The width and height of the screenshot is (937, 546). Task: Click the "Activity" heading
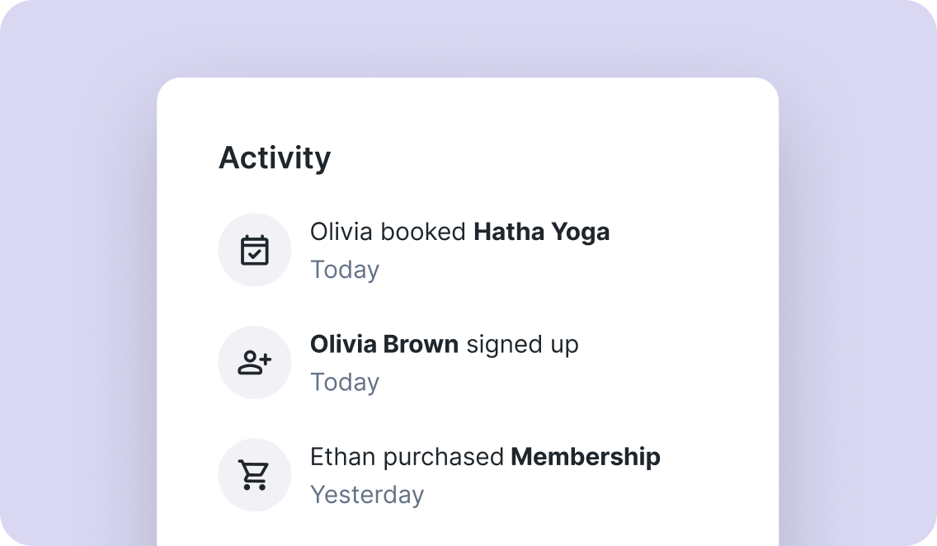[x=275, y=158]
